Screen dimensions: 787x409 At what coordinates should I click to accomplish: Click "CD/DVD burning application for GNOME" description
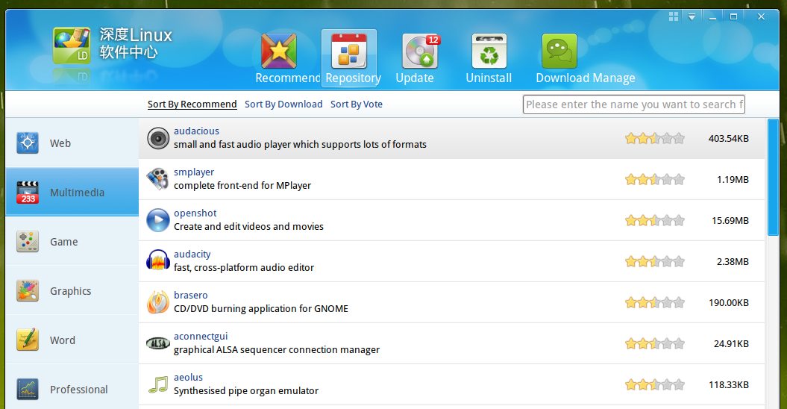(x=261, y=308)
